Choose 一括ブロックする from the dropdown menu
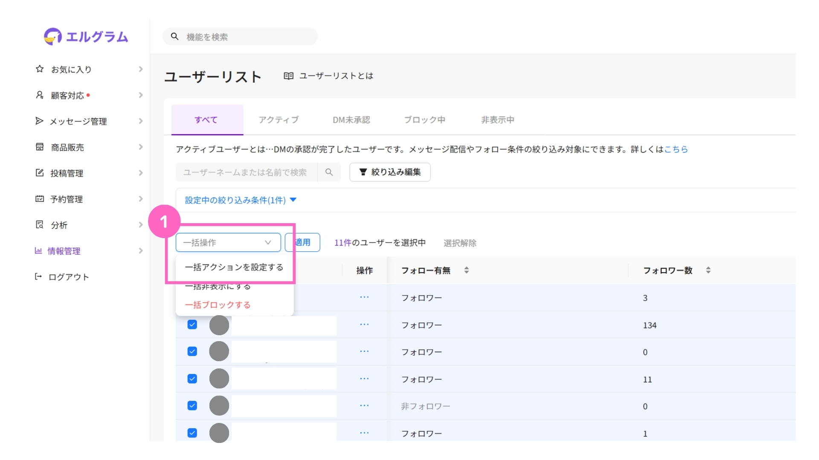The height and width of the screenshot is (460, 819). click(218, 305)
